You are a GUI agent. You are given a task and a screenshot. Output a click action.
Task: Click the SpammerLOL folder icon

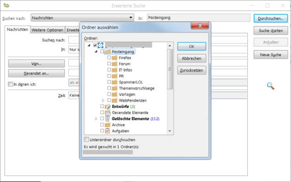[114, 82]
